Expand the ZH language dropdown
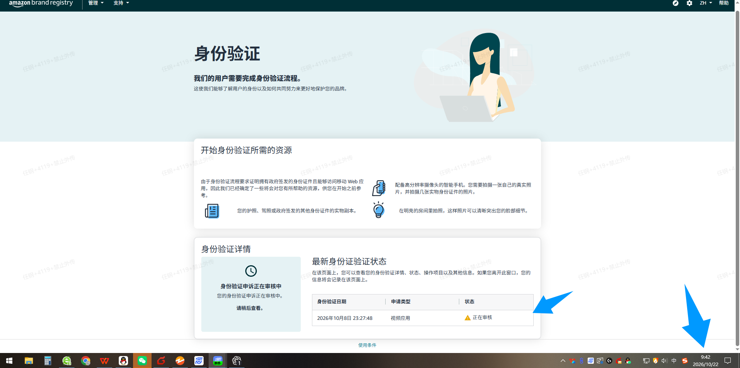The height and width of the screenshot is (368, 740). click(706, 3)
